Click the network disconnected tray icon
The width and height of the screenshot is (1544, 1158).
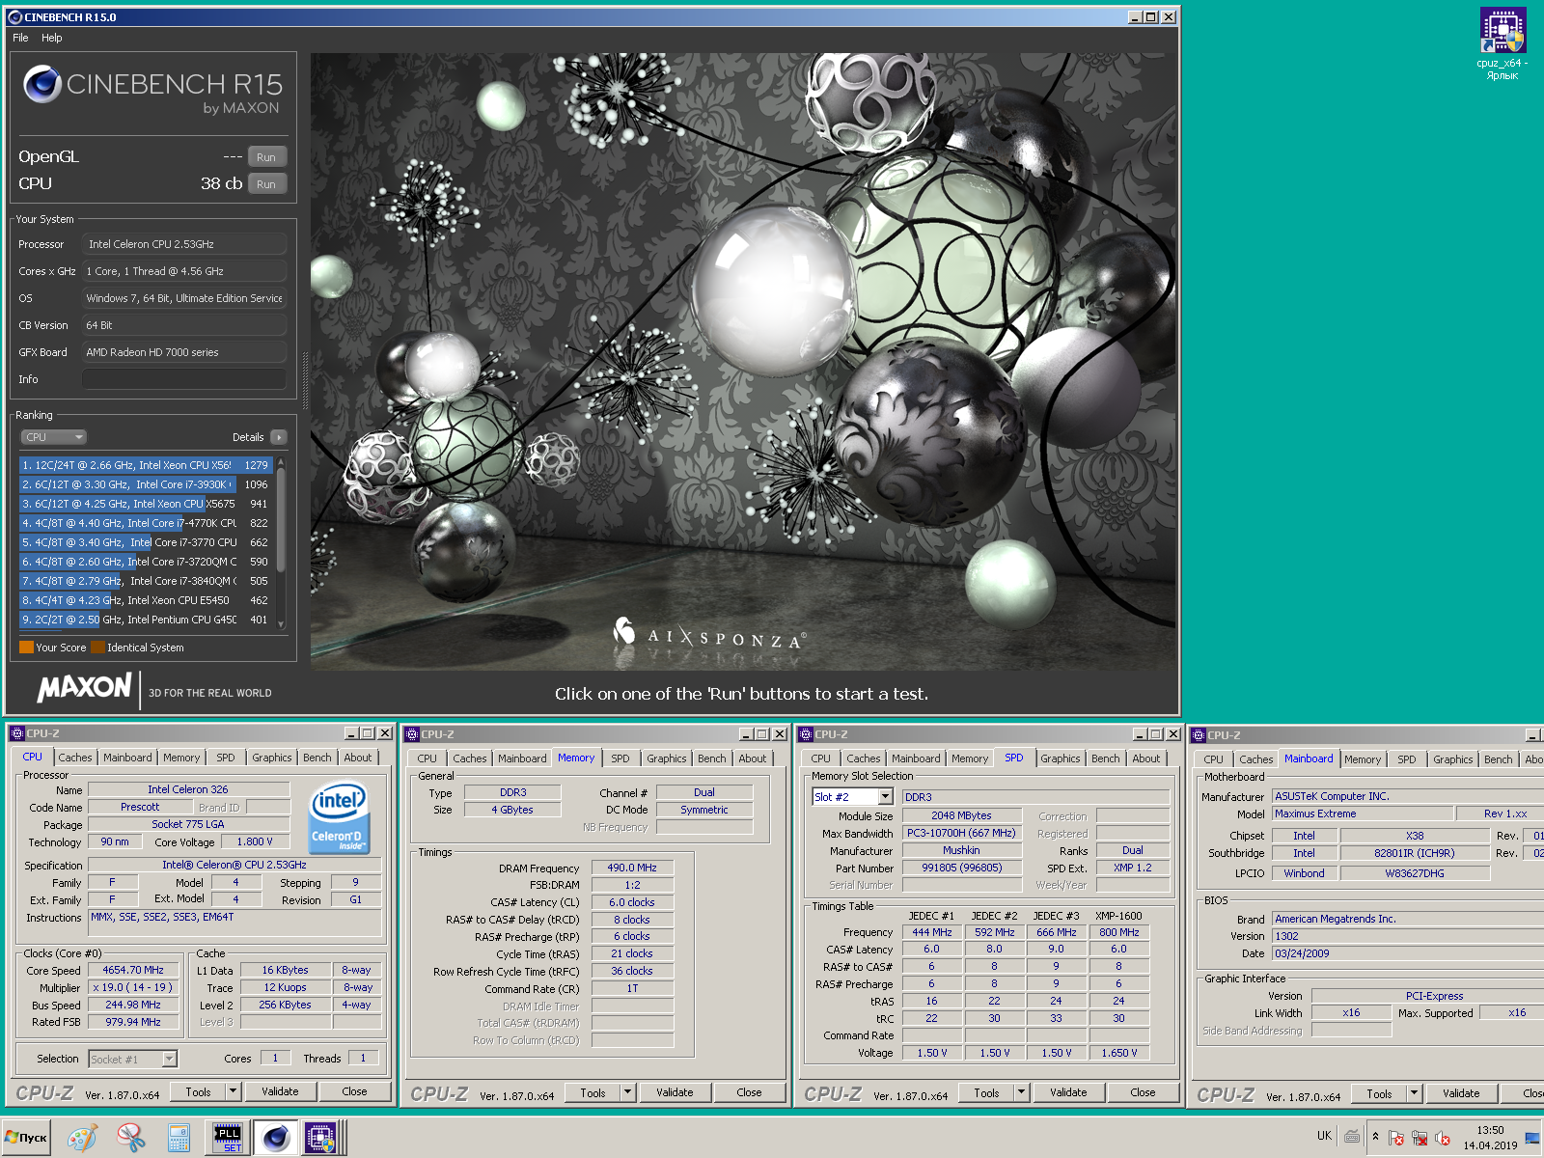pyautogui.click(x=1420, y=1138)
